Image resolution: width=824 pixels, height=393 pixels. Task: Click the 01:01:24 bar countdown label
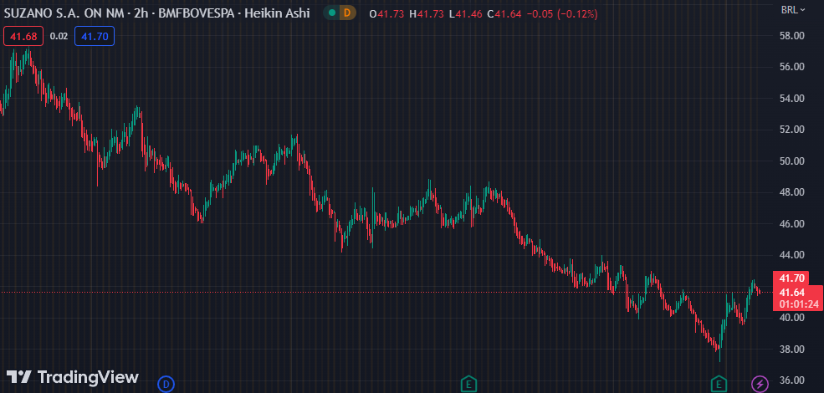coord(799,304)
